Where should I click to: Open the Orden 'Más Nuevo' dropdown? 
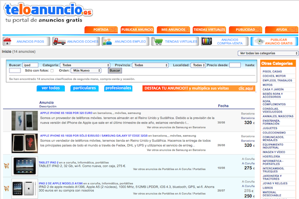pos(86,71)
